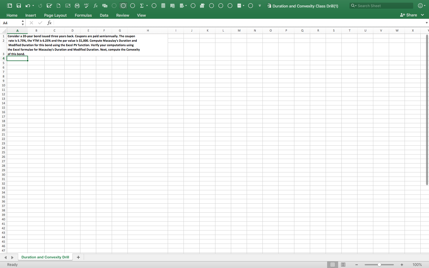Apply AutoSum using the sigma icon
The height and width of the screenshot is (268, 429).
tap(142, 5)
